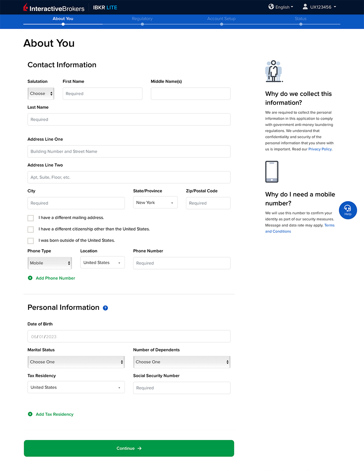The width and height of the screenshot is (364, 471).
Task: Expand the State/Province dropdown showing New York
Action: [x=155, y=203]
